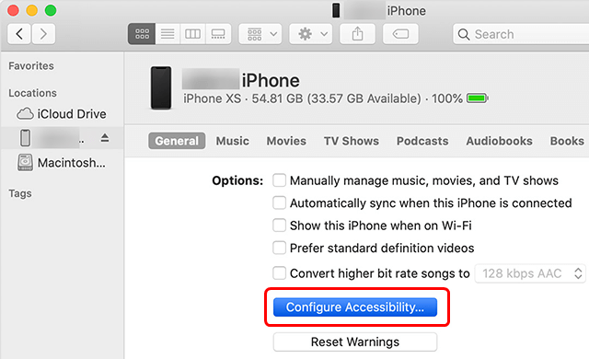589x359 pixels.
Task: Check Automatically sync when this iPhone is connected
Action: 279,203
